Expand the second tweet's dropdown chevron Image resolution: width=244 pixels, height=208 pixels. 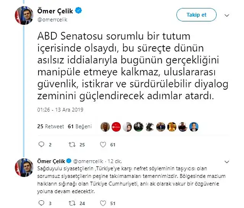(227, 162)
